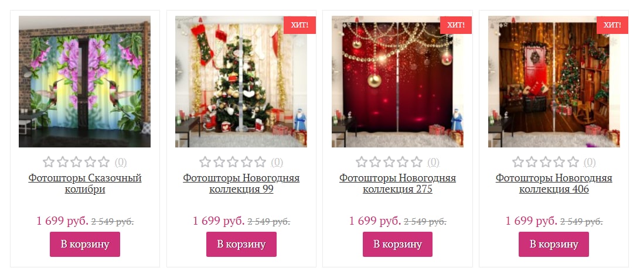The image size is (640, 268).
Task: Open Фотошторы Новогодняя коллекция 99 title link
Action: point(241,184)
